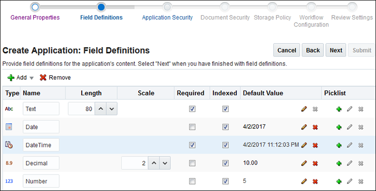
Task: Click the Scale value box showing 2
Action: pyautogui.click(x=135, y=163)
